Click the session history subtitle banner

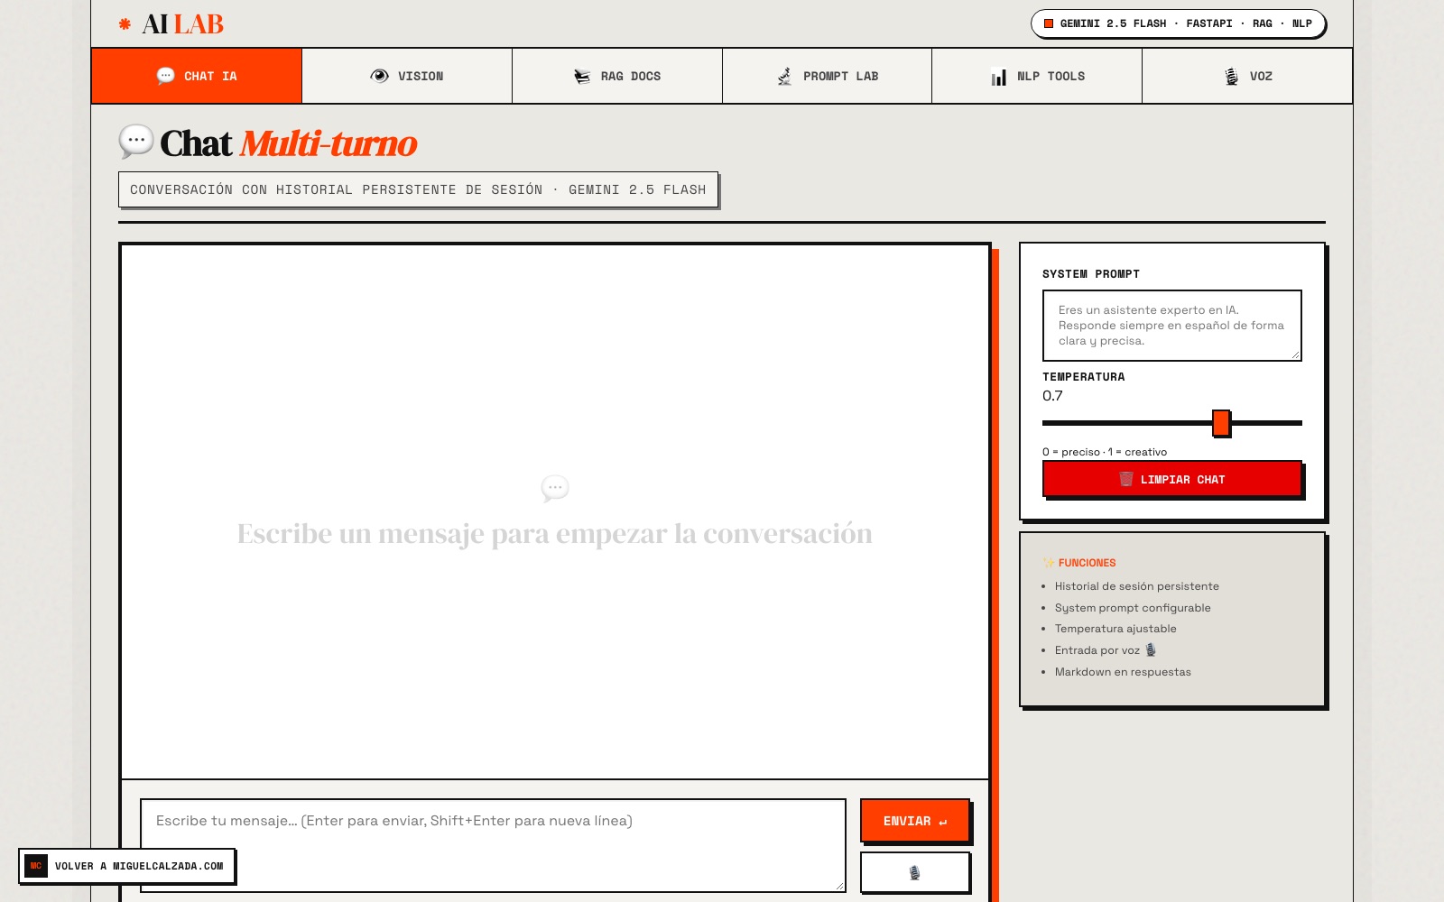[418, 189]
